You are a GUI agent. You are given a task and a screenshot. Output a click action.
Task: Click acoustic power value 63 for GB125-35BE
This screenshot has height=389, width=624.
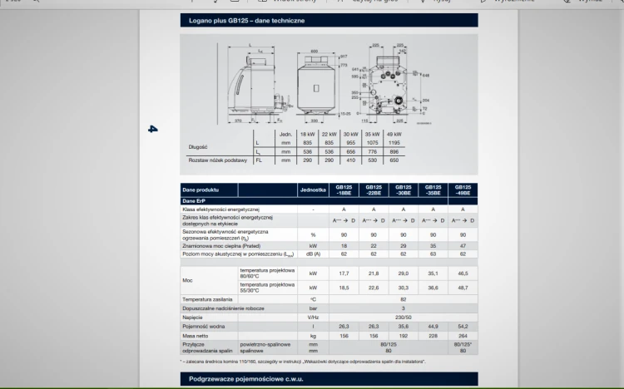coord(433,254)
